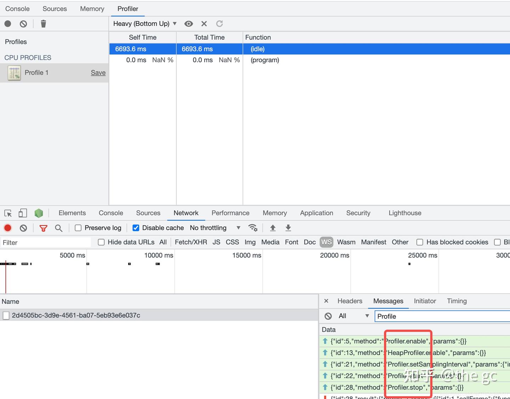This screenshot has width=510, height=399.
Task: Open the Heavy (Bottom Up) dropdown
Action: 144,24
